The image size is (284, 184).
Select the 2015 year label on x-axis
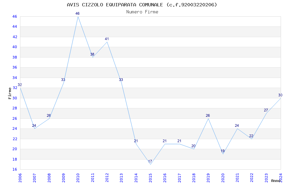coord(150,178)
